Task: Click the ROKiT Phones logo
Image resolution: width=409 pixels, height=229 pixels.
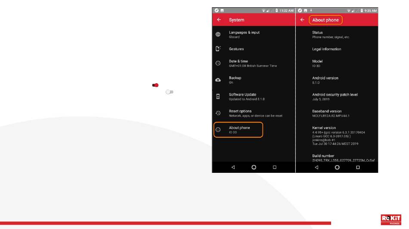Action: 391,220
